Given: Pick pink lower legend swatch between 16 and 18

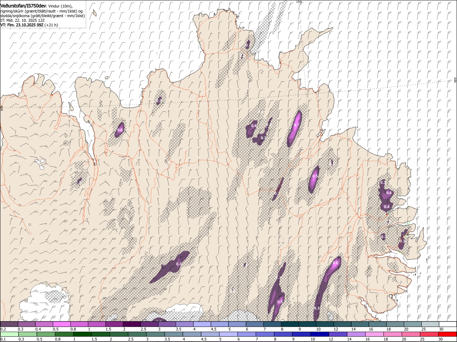Looking at the screenshot, I should point(374,334).
